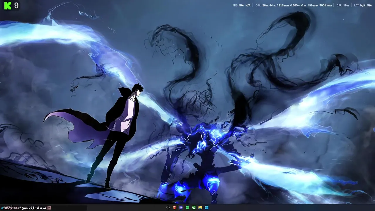
Task: Click the 1215 MHz GPU clock value
Action: (x=283, y=5)
